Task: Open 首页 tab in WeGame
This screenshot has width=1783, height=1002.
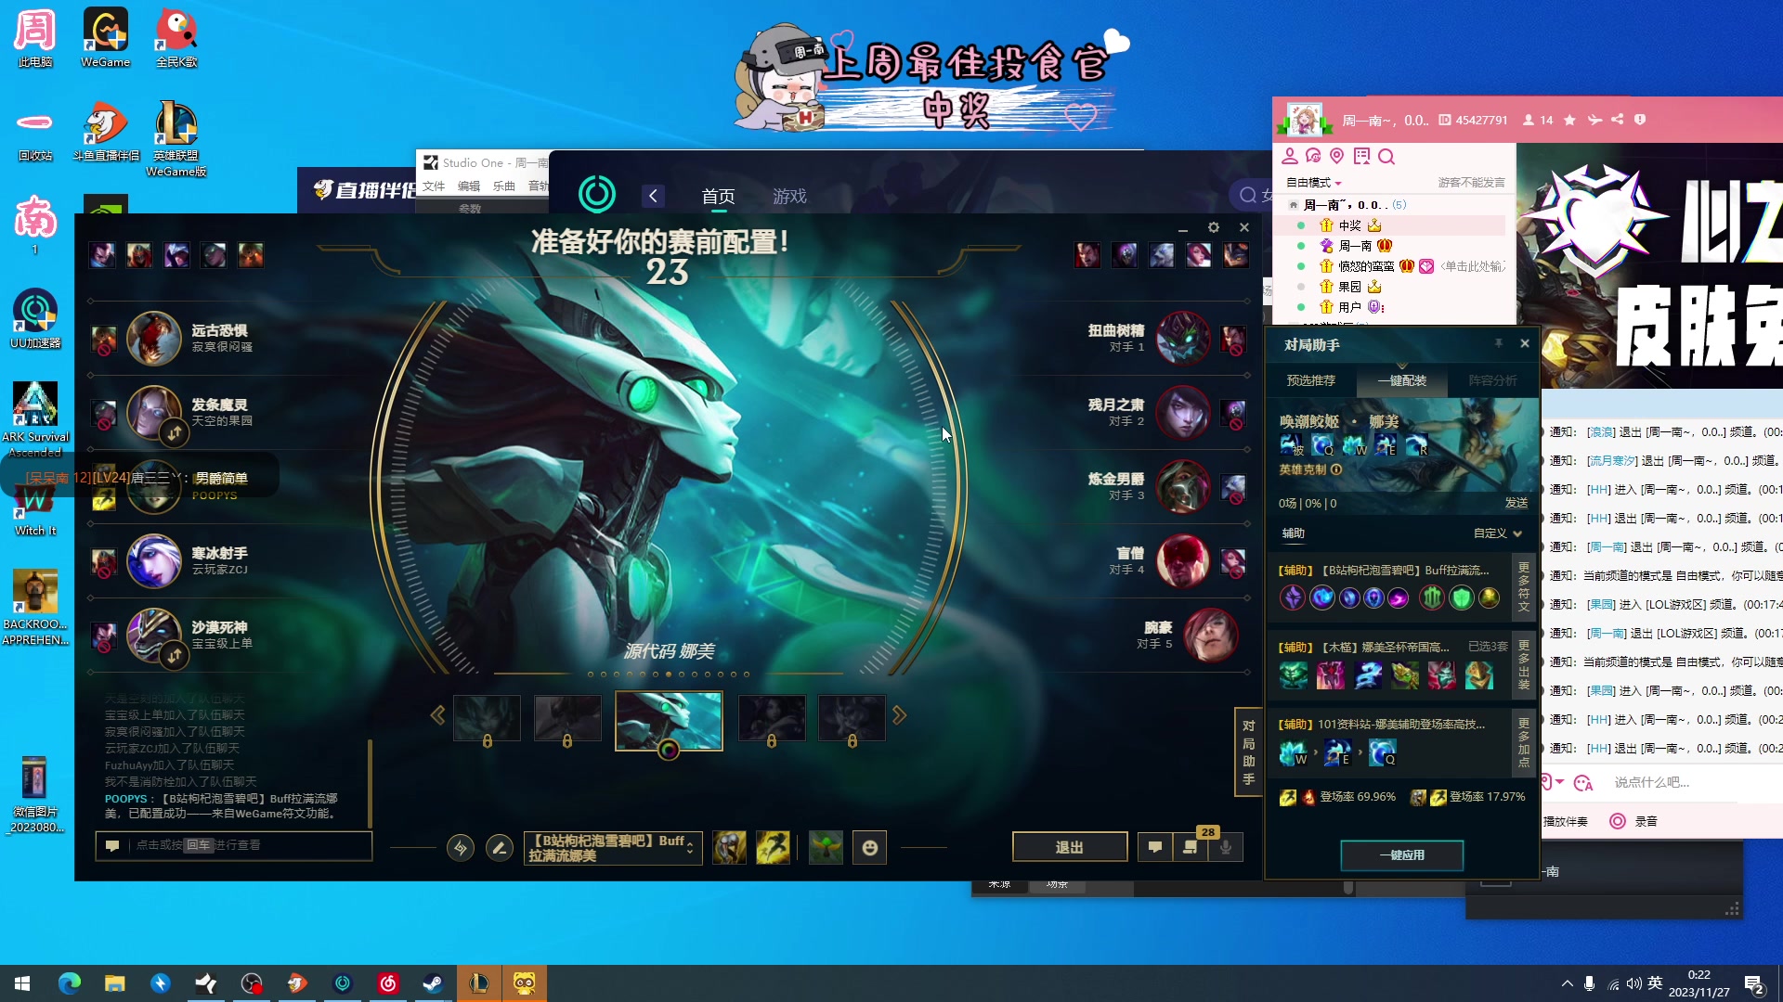Action: [718, 197]
